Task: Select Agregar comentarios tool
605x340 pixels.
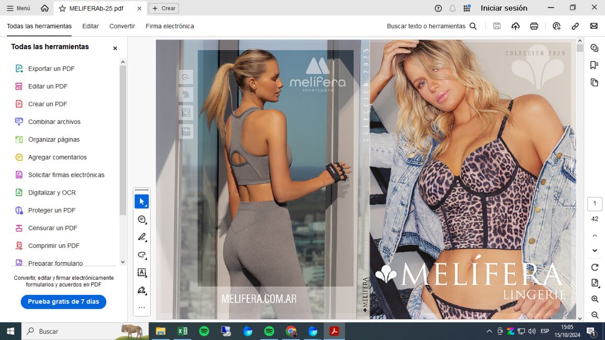Action: point(57,157)
